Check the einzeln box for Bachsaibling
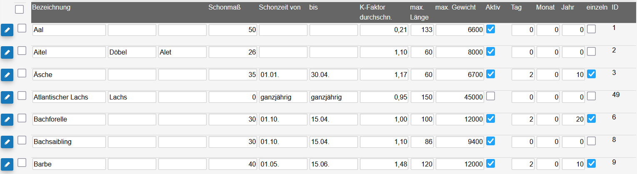Image resolution: width=637 pixels, height=174 pixels. [591, 141]
